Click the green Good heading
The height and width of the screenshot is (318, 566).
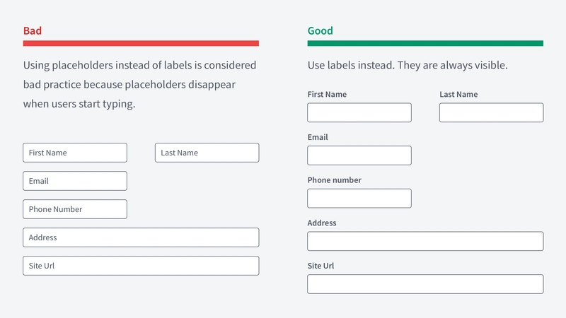320,30
